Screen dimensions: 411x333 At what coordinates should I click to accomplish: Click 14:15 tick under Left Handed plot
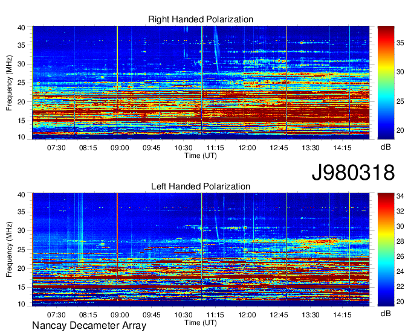342,315
